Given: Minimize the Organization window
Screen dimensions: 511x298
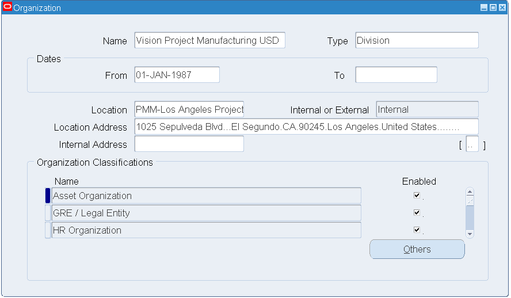Looking at the screenshot, I should pos(484,7).
